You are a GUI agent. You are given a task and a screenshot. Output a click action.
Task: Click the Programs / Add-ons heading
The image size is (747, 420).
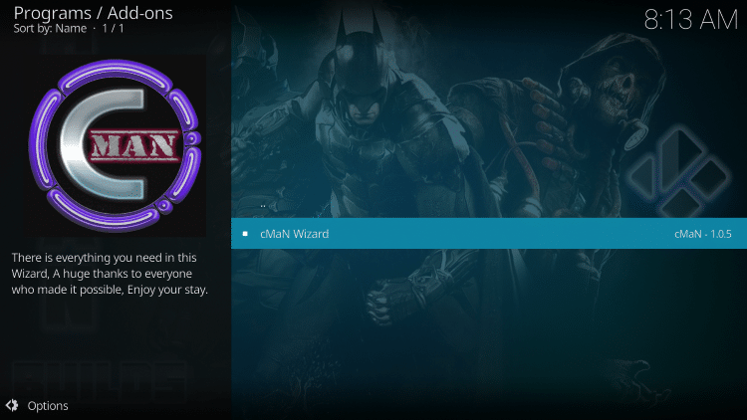coord(93,13)
